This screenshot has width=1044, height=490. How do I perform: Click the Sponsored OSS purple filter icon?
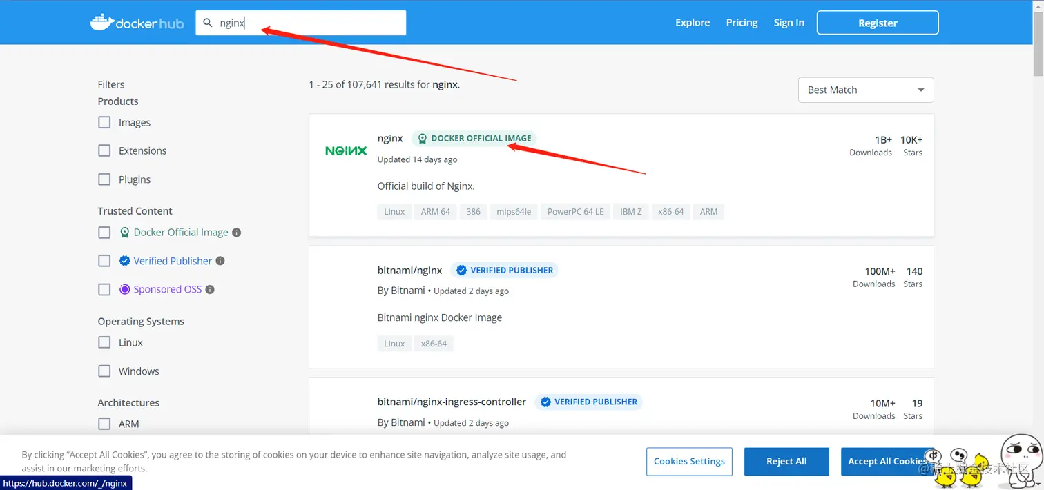point(124,290)
